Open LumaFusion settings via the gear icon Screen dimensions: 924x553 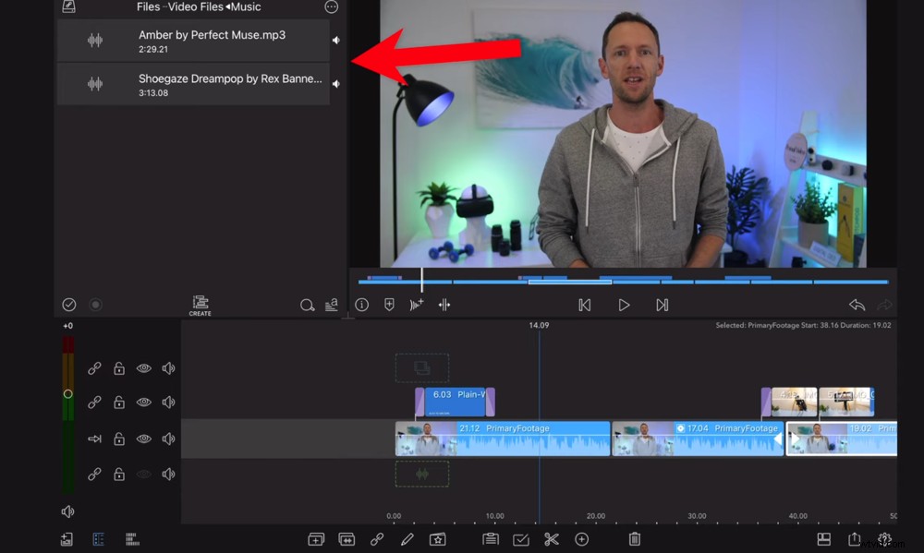[x=884, y=538]
